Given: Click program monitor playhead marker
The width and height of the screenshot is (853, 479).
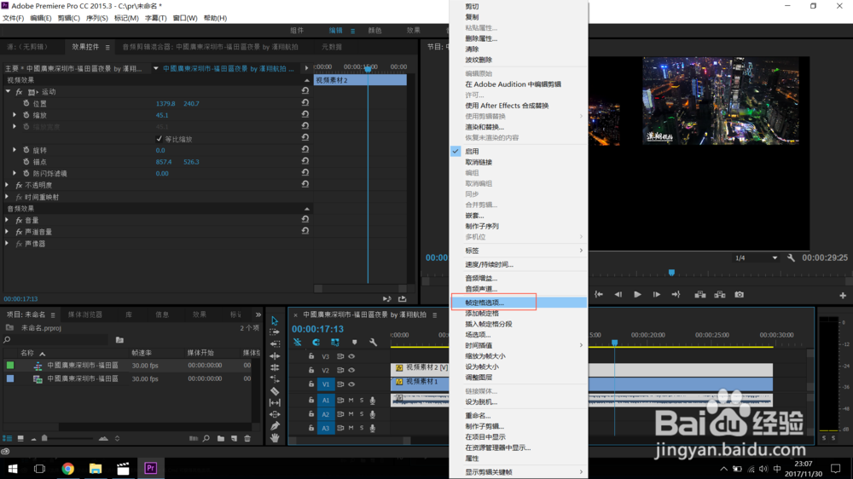Looking at the screenshot, I should (x=671, y=273).
